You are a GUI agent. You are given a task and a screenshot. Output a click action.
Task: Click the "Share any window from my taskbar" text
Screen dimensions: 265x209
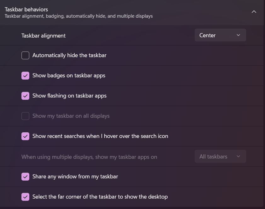[x=75, y=176]
